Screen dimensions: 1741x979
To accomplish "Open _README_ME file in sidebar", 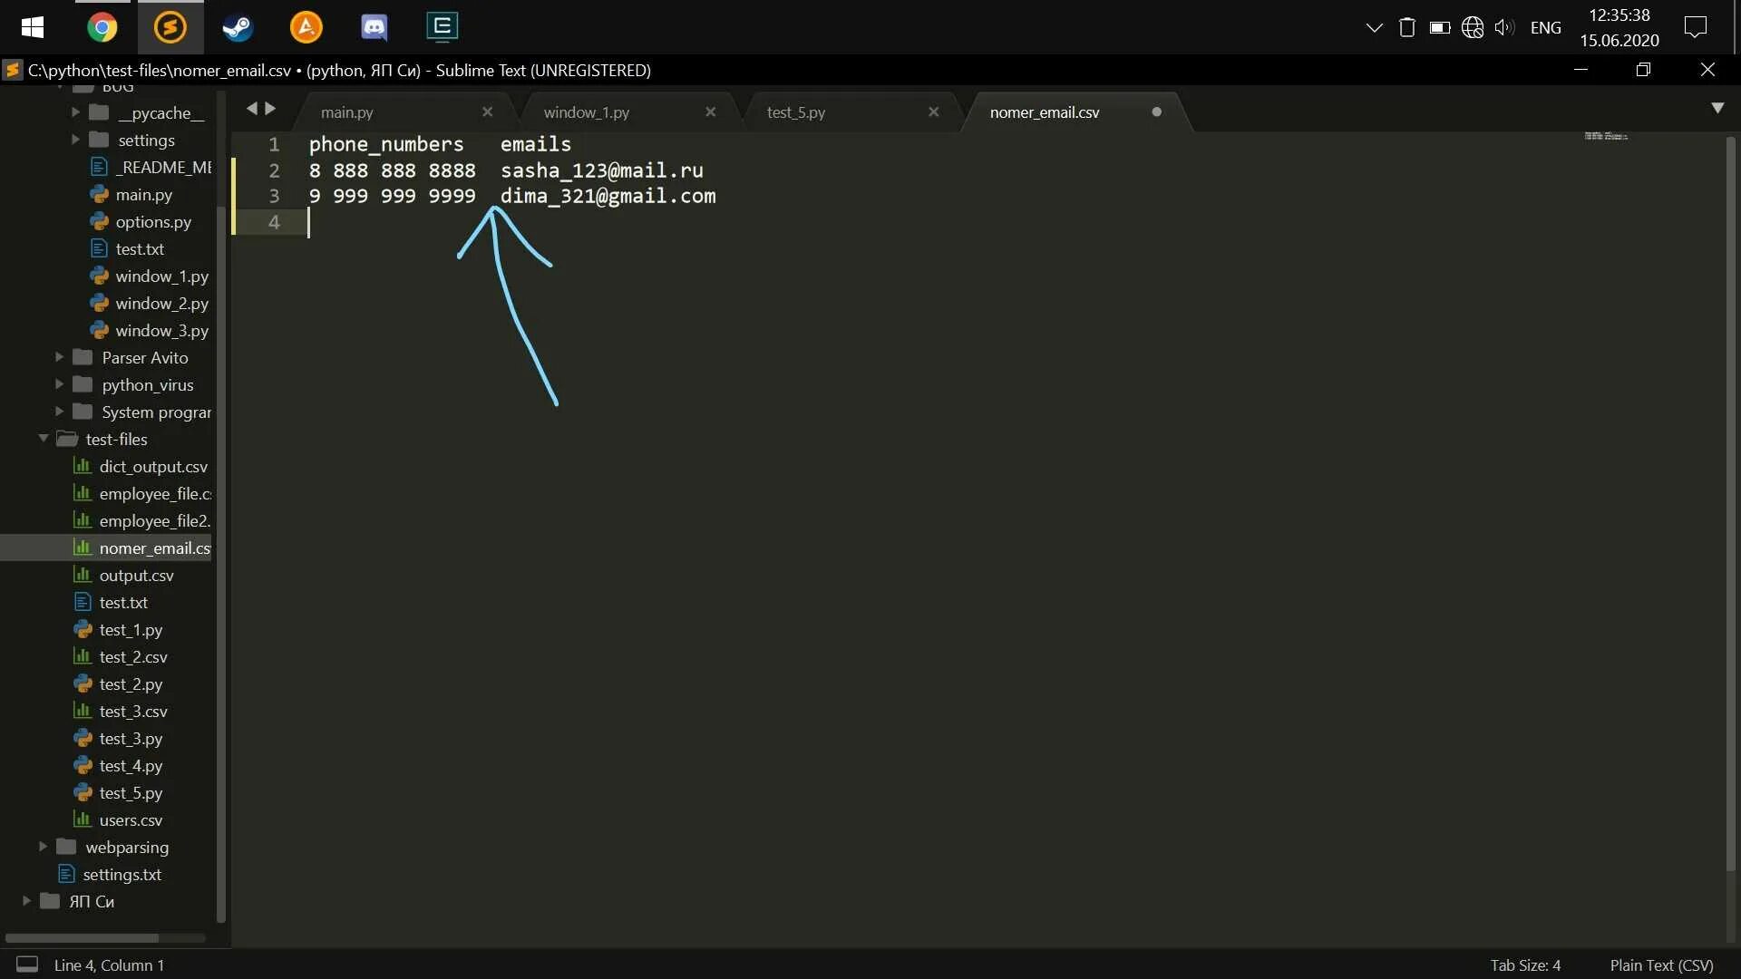I will [x=163, y=168].
